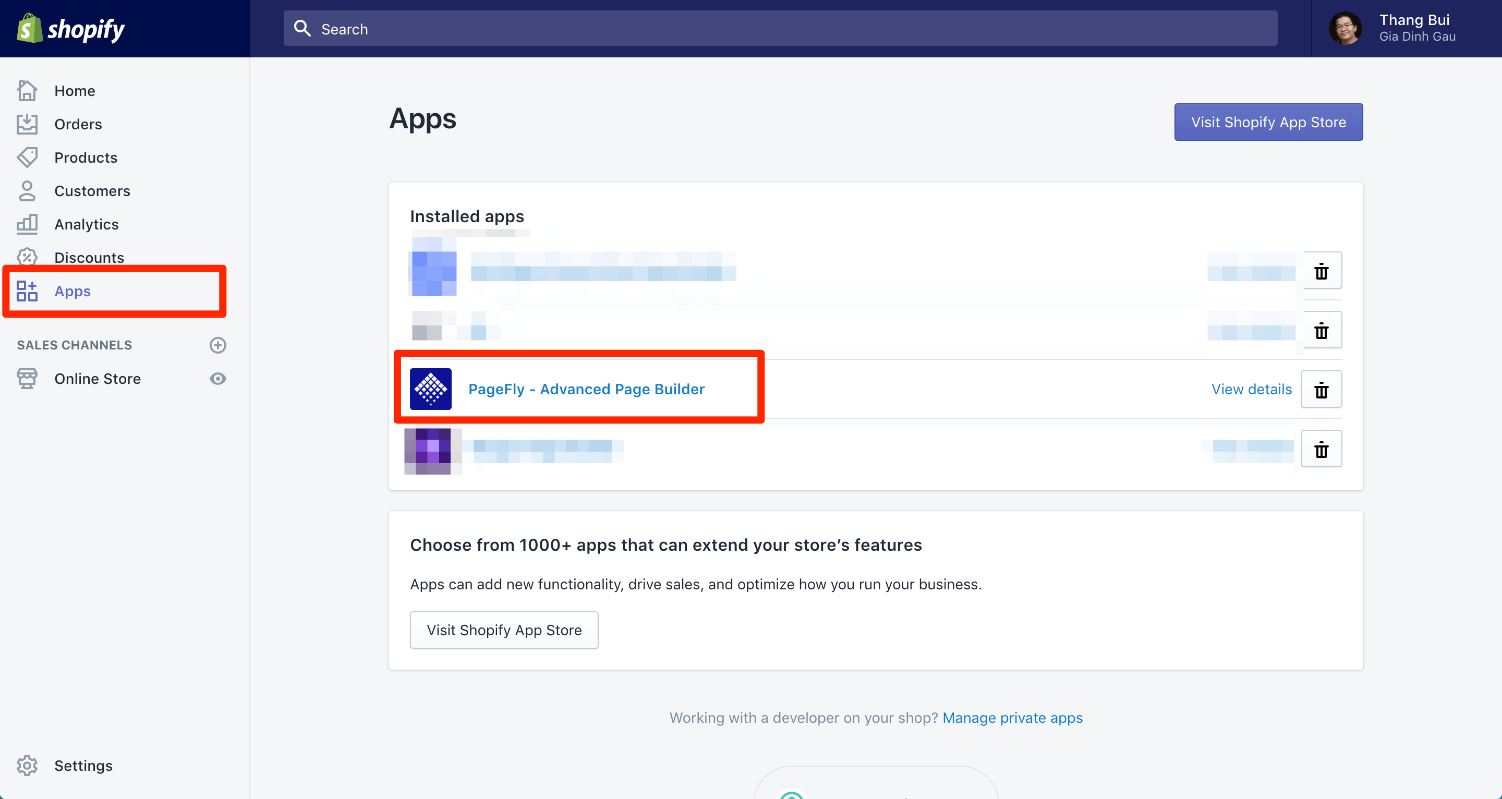This screenshot has height=799, width=1502.
Task: Select Apps in the sidebar
Action: pyautogui.click(x=72, y=291)
